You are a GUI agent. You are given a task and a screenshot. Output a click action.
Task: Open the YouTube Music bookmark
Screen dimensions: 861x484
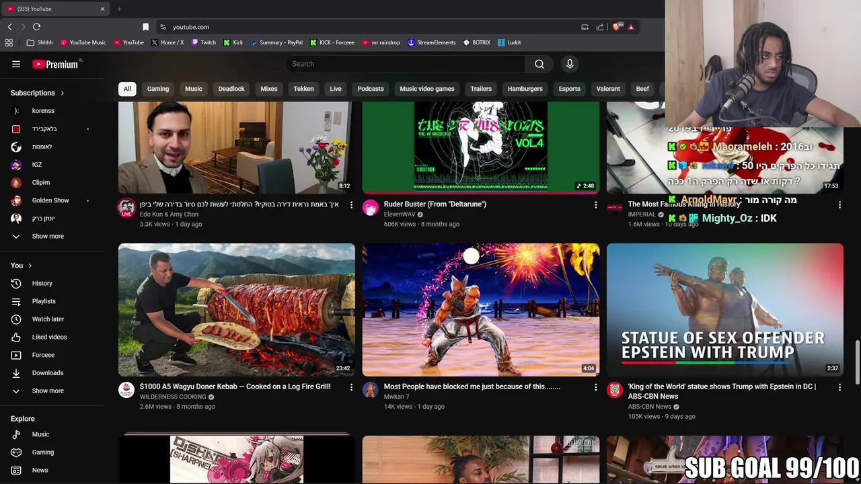83,42
